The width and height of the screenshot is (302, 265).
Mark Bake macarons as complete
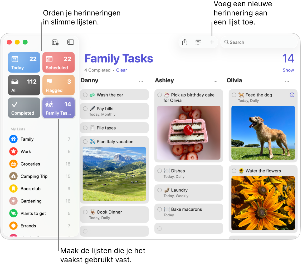pos(160,210)
